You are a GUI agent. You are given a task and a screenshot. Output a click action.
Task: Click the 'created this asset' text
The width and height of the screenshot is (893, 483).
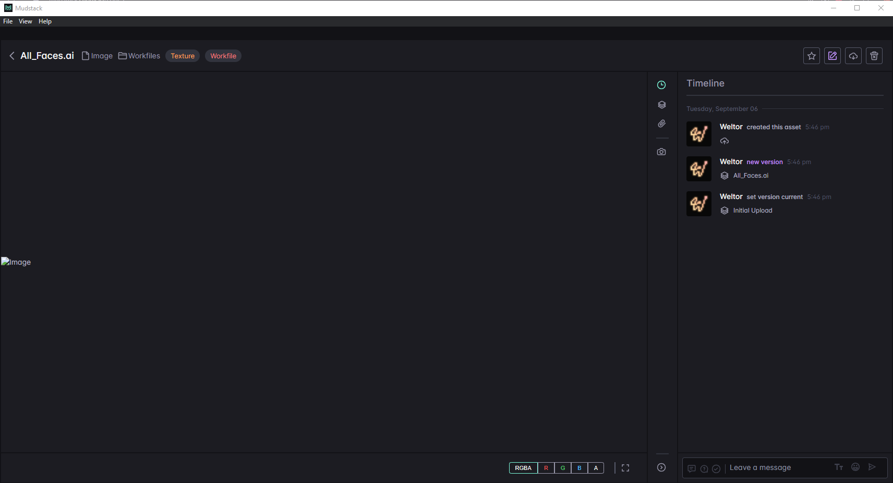click(x=774, y=127)
